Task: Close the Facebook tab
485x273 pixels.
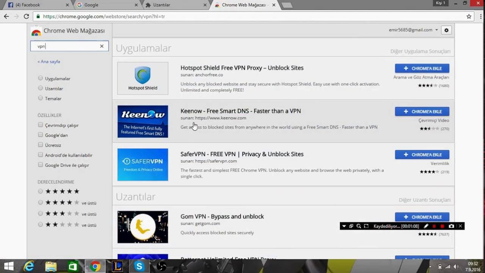Action: [x=67, y=5]
